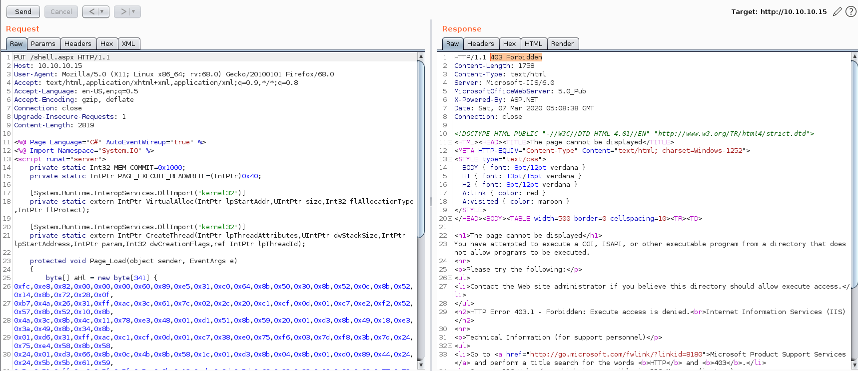Switch to the Request Params tab

coord(43,44)
